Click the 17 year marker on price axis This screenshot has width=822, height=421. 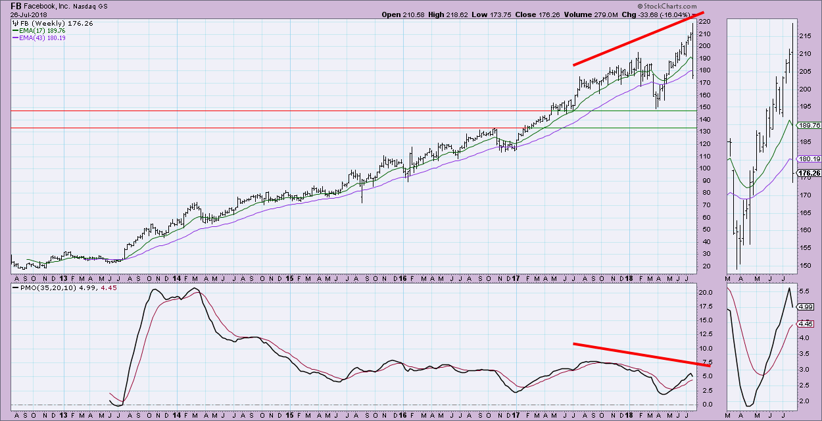tap(516, 278)
